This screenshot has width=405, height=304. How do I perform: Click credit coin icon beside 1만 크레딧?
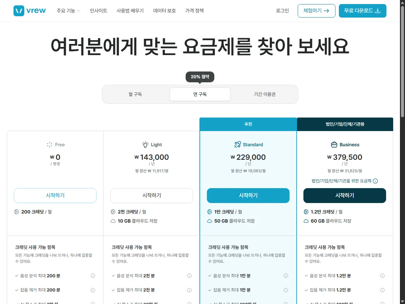click(x=210, y=212)
